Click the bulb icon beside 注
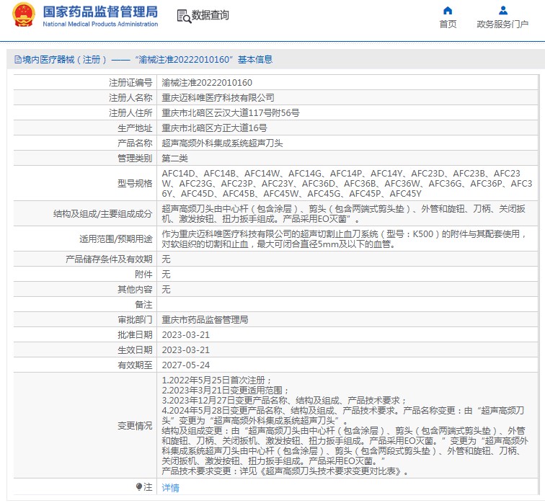 pos(139,486)
